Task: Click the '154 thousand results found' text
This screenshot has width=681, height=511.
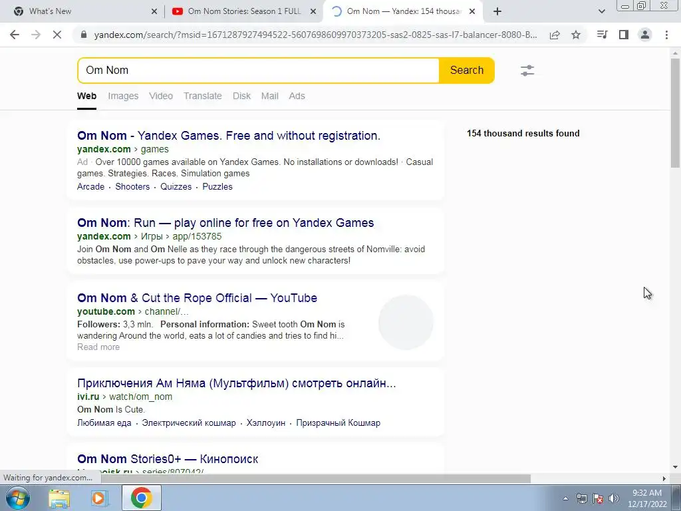Action: [523, 133]
